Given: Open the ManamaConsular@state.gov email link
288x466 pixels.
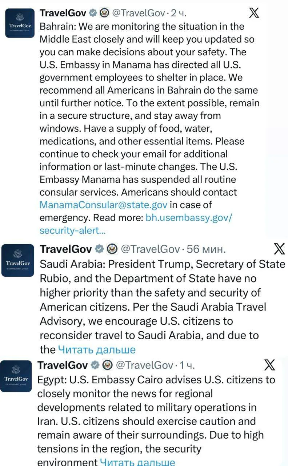Looking at the screenshot, I should 103,205.
